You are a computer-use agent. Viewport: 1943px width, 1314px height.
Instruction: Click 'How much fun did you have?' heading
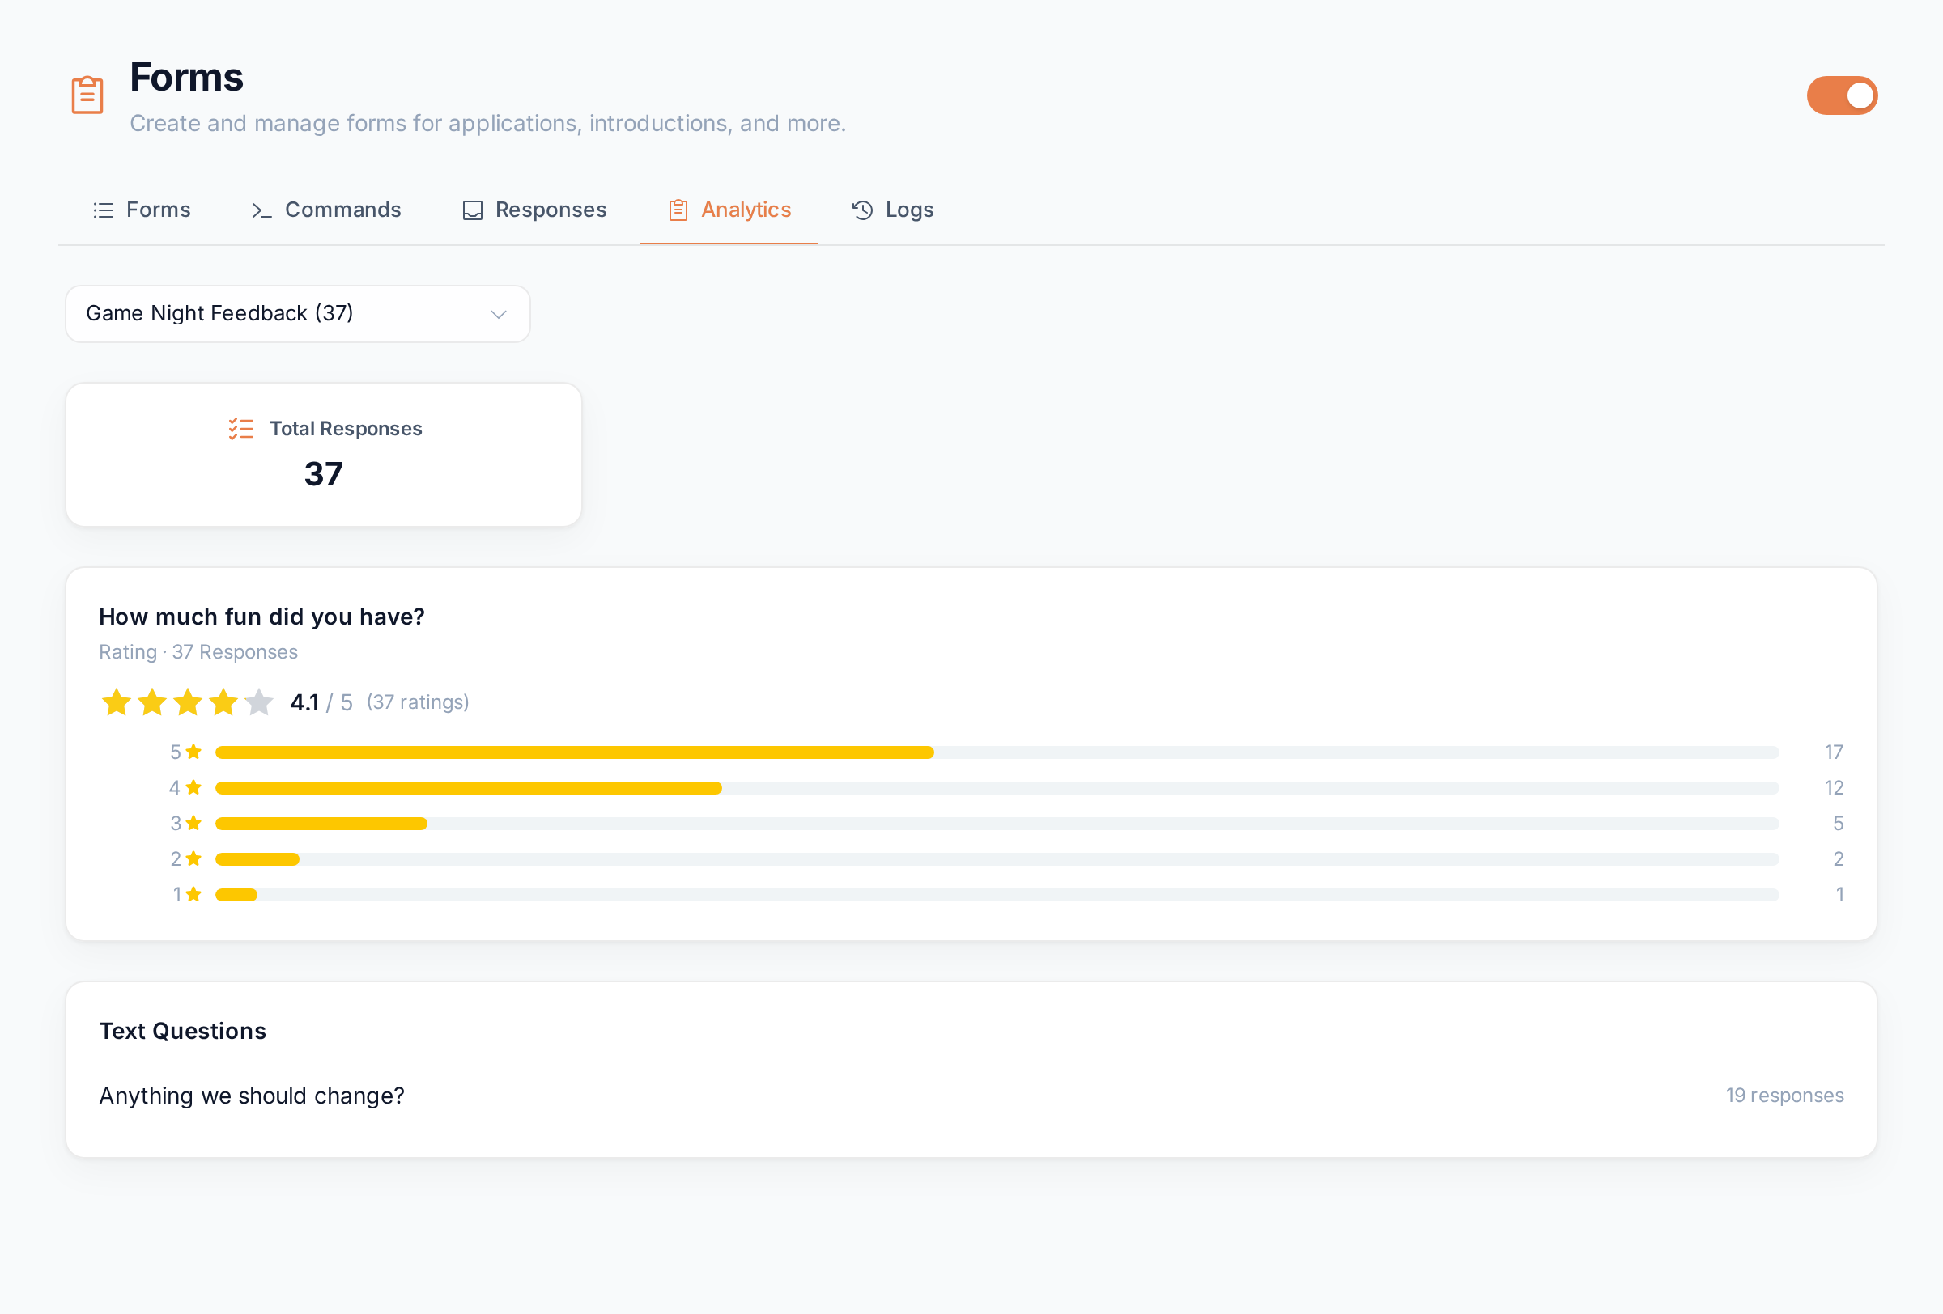[261, 617]
